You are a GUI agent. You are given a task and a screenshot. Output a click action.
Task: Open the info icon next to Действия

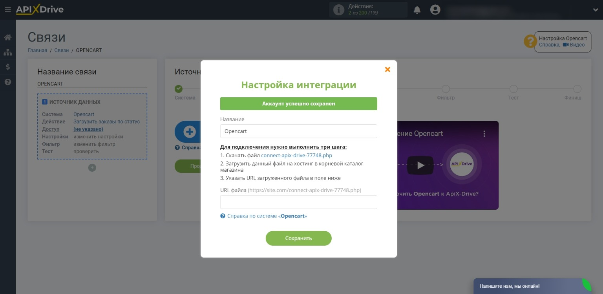(338, 10)
